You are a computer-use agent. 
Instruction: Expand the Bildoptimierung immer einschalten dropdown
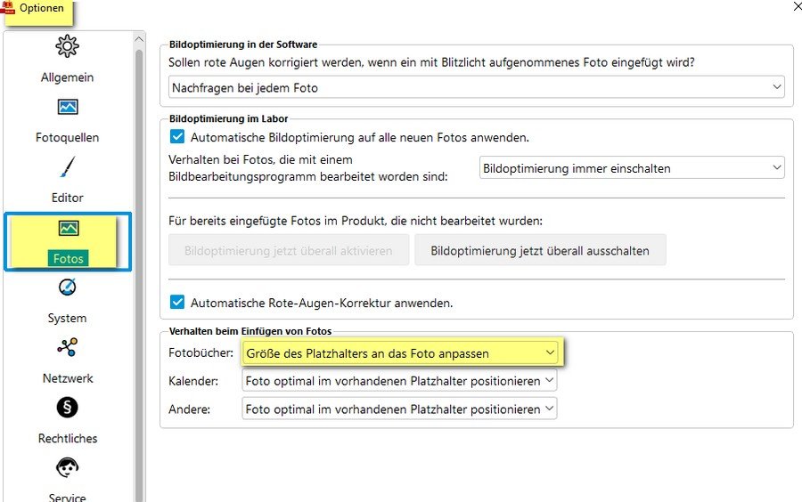point(632,167)
